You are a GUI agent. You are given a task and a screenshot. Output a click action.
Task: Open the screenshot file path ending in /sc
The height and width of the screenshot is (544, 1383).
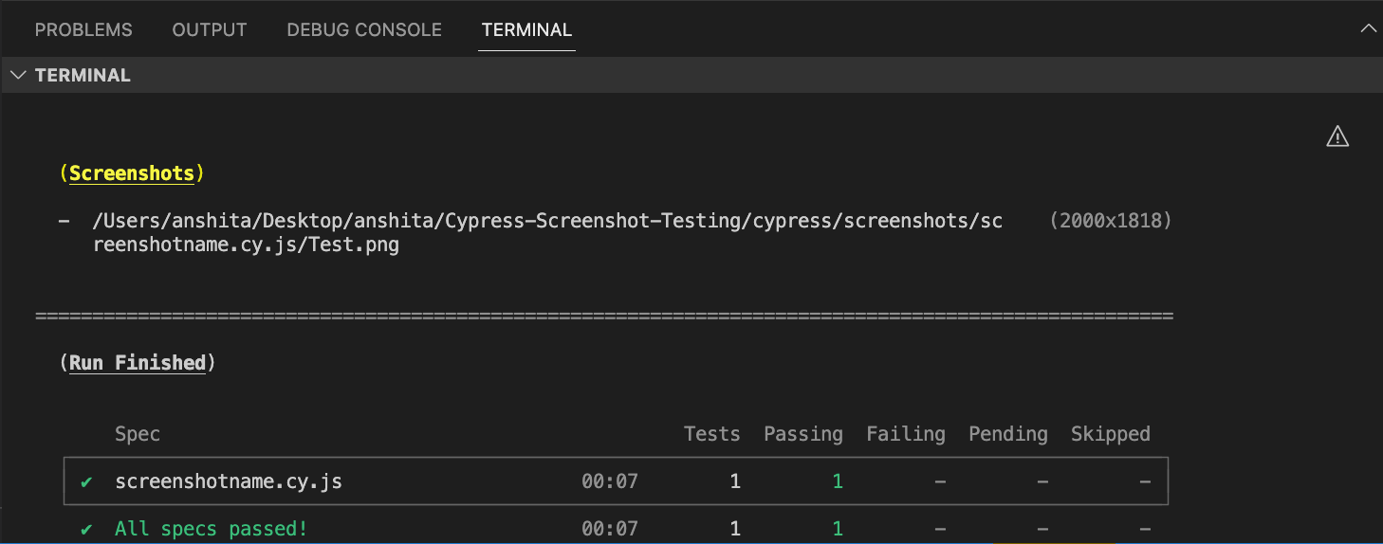[546, 221]
